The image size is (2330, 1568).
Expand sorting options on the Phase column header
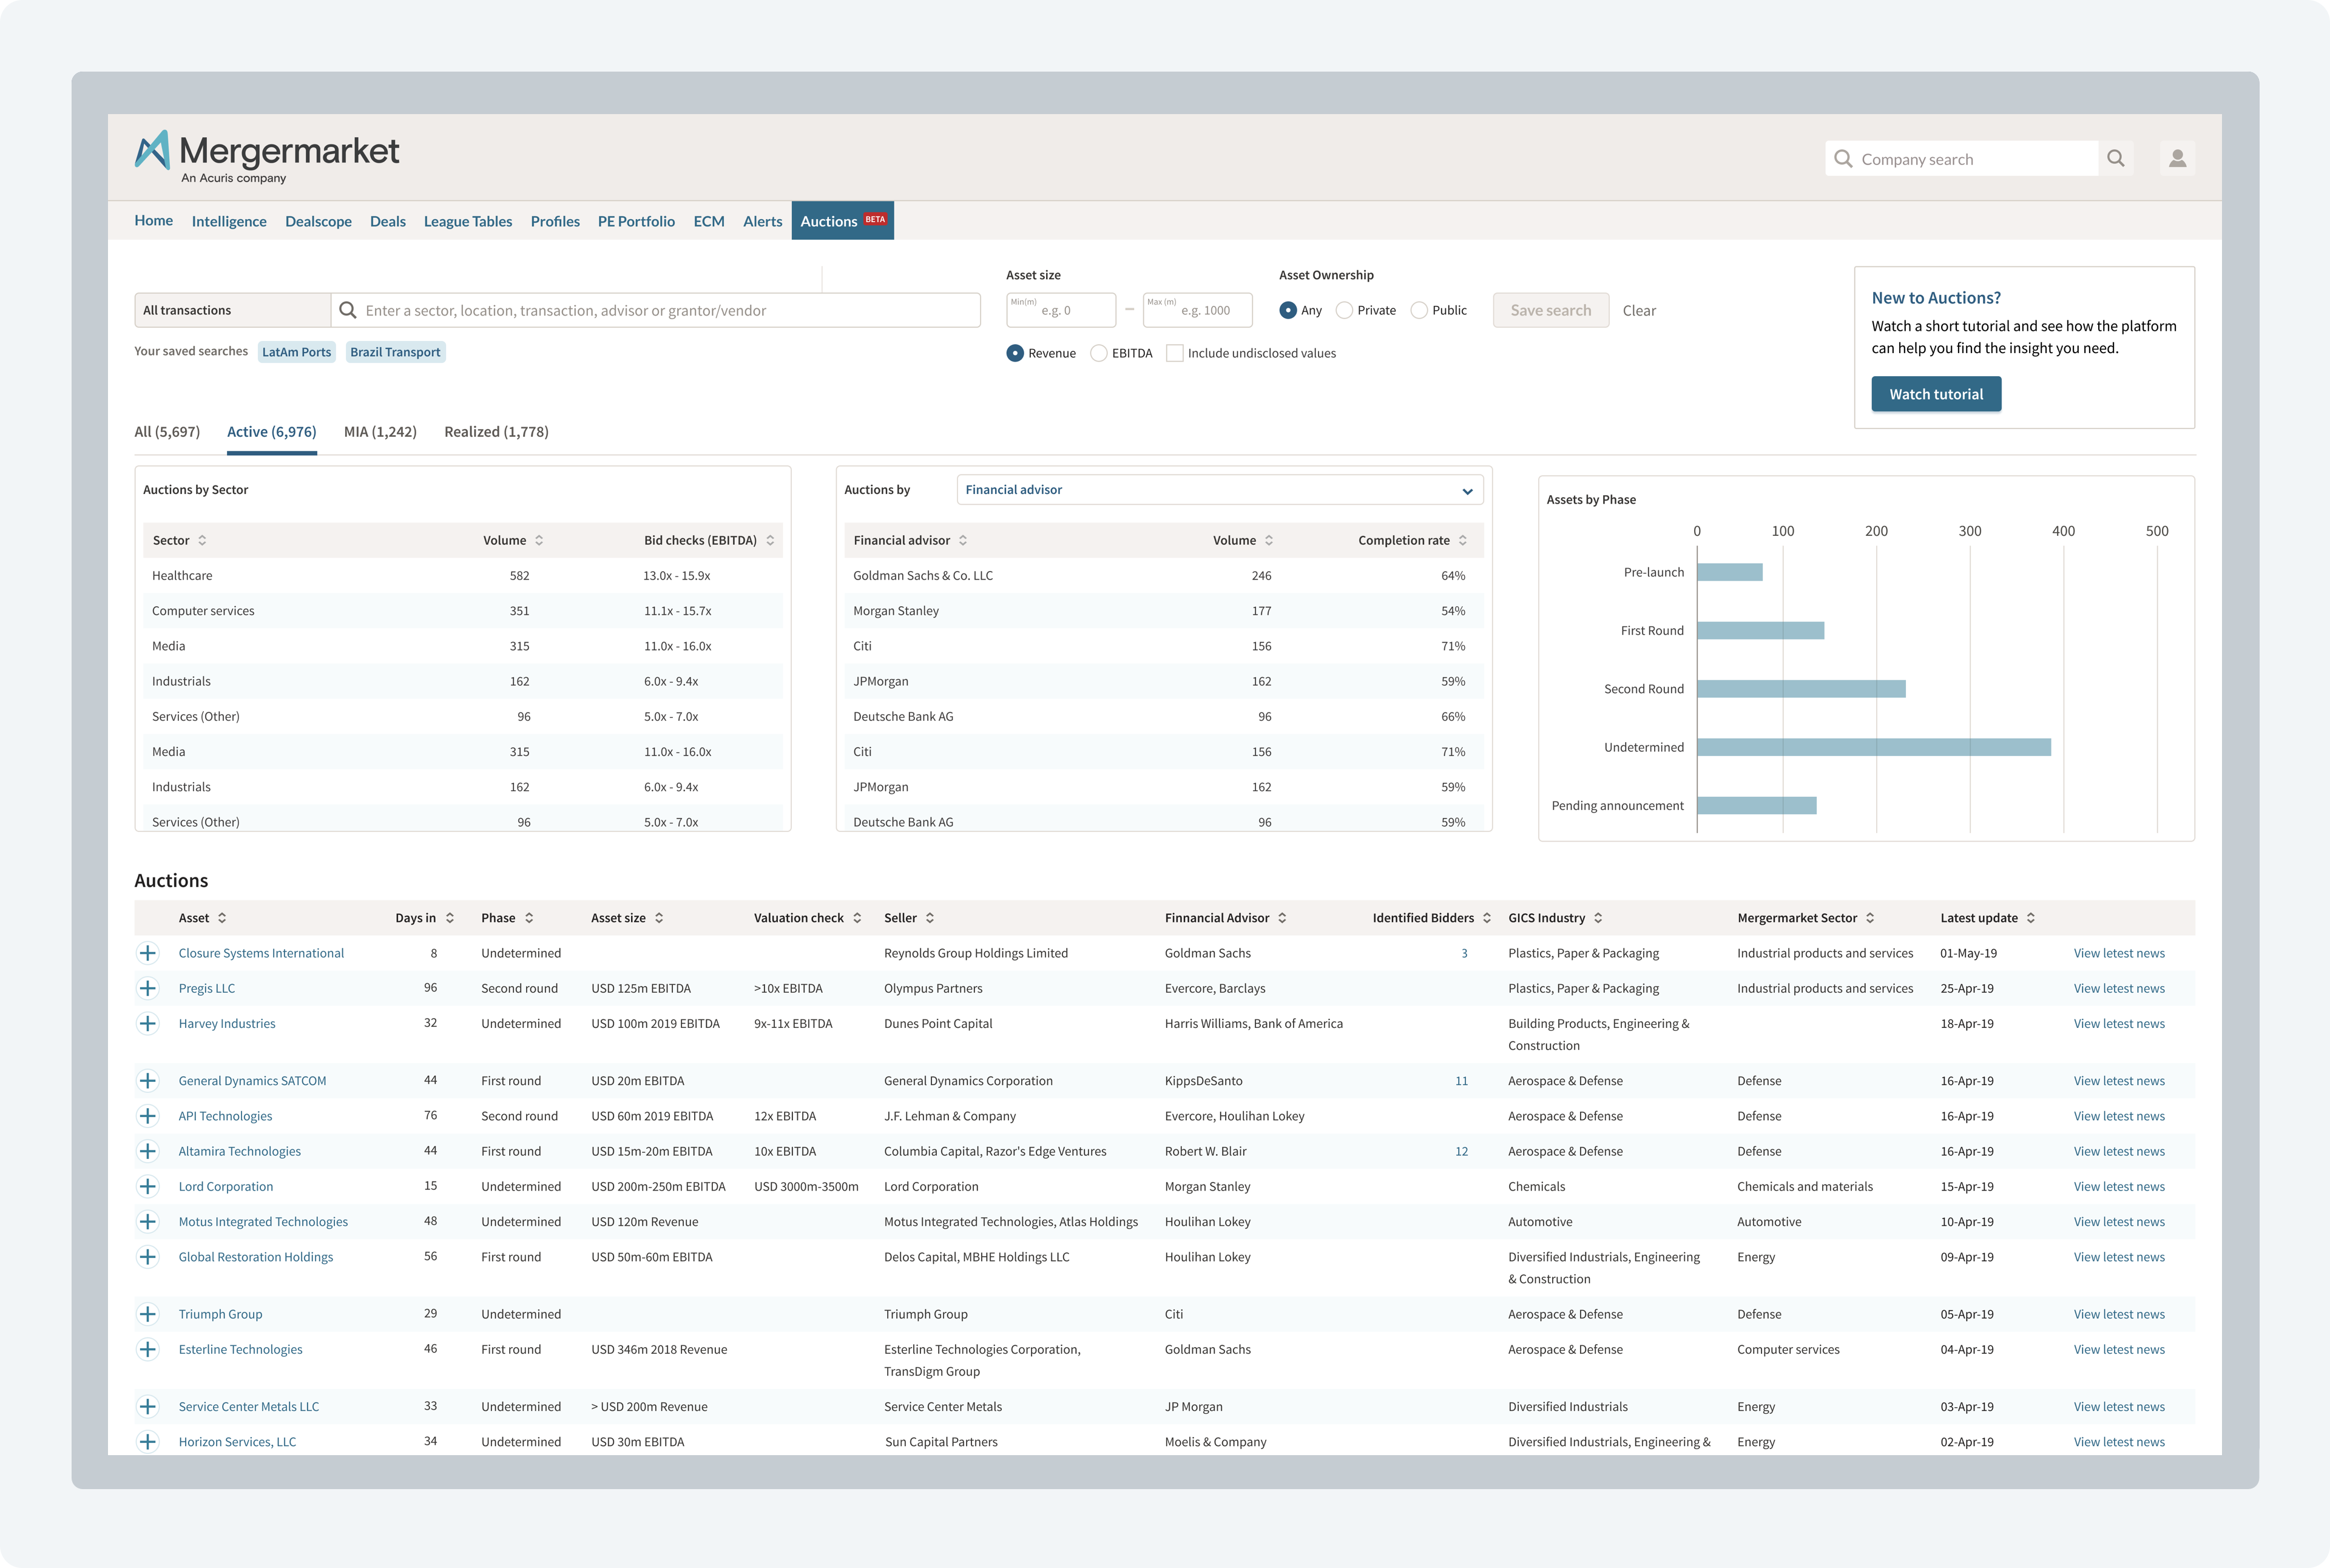click(x=531, y=917)
